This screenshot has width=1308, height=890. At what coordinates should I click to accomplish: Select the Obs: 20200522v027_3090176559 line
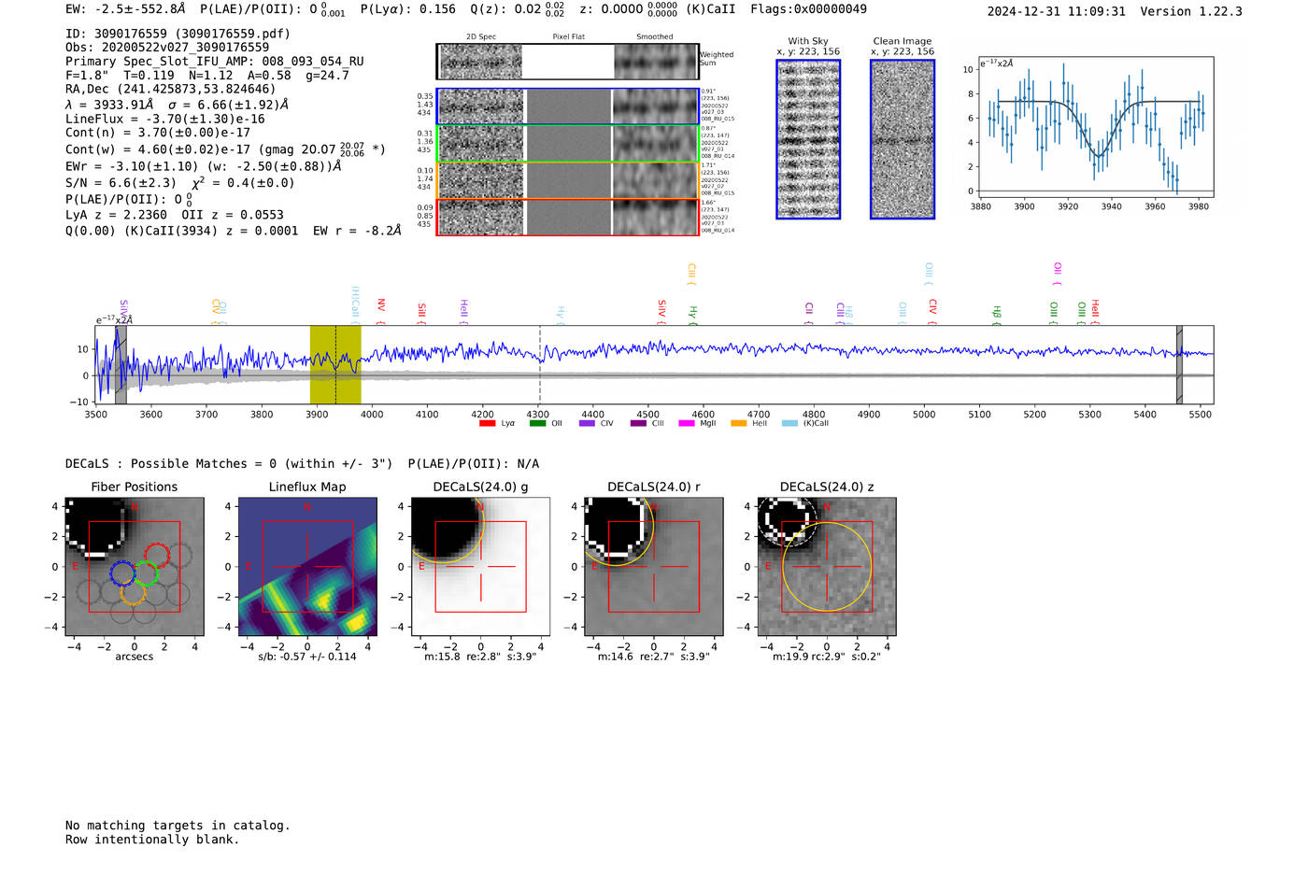(167, 48)
